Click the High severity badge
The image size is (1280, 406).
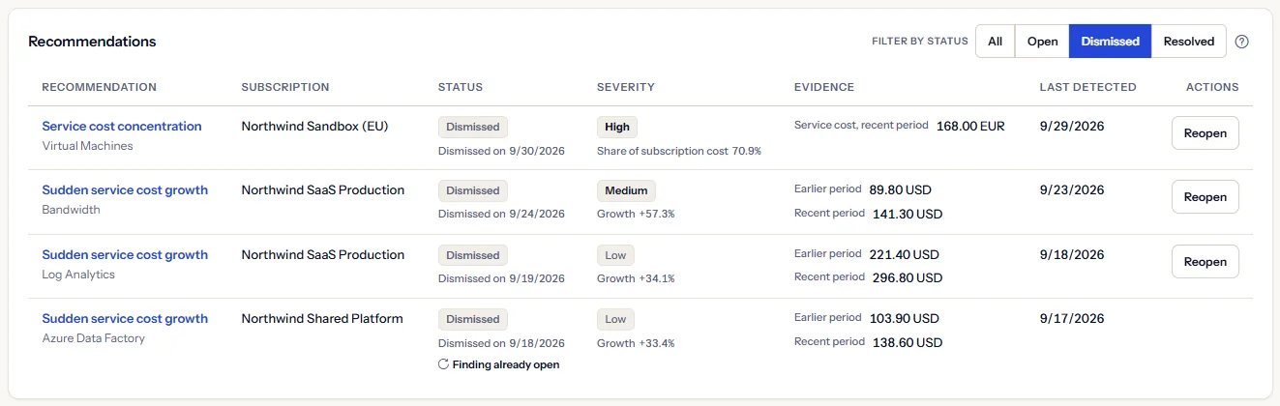point(617,127)
